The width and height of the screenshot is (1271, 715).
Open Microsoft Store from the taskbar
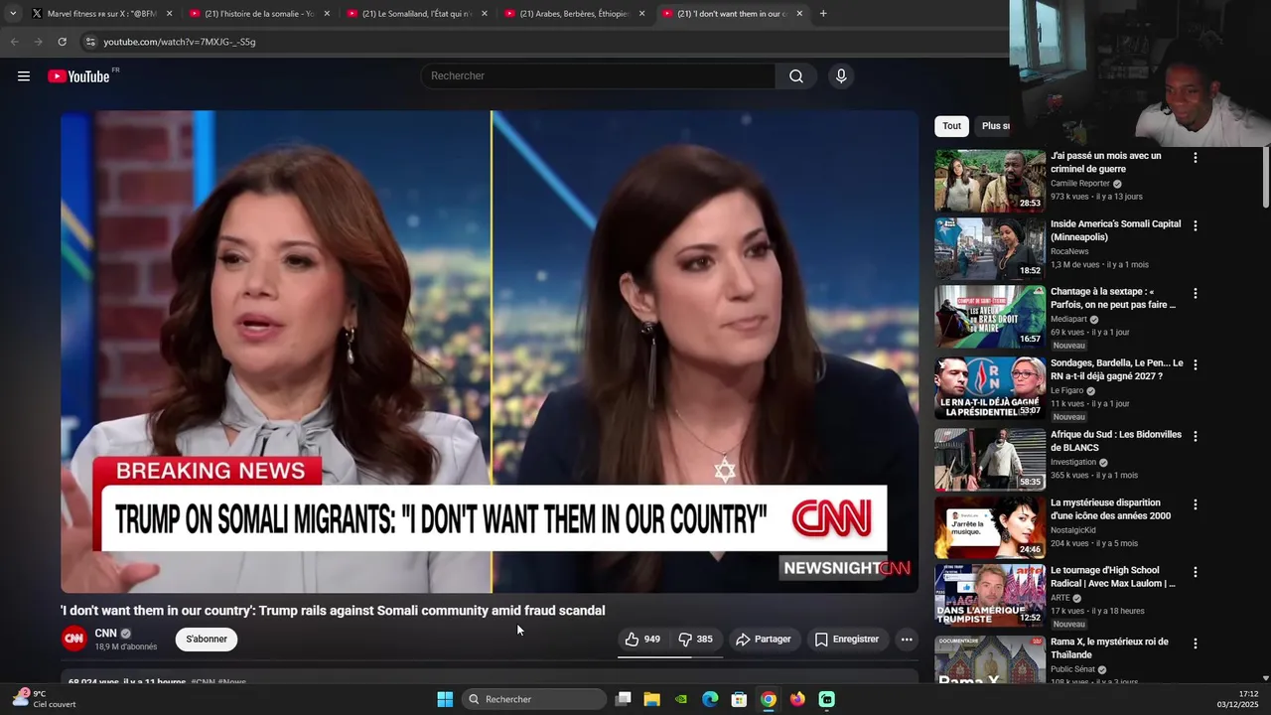coord(739,699)
